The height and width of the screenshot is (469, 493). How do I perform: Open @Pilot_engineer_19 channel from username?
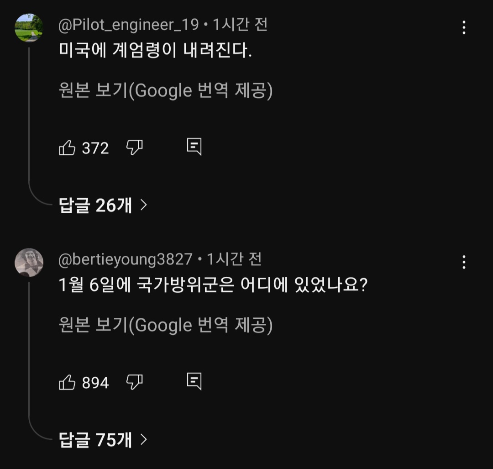click(x=129, y=25)
